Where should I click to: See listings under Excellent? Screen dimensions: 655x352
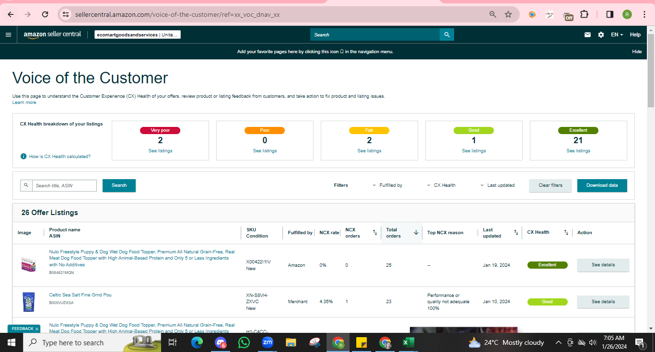(578, 151)
